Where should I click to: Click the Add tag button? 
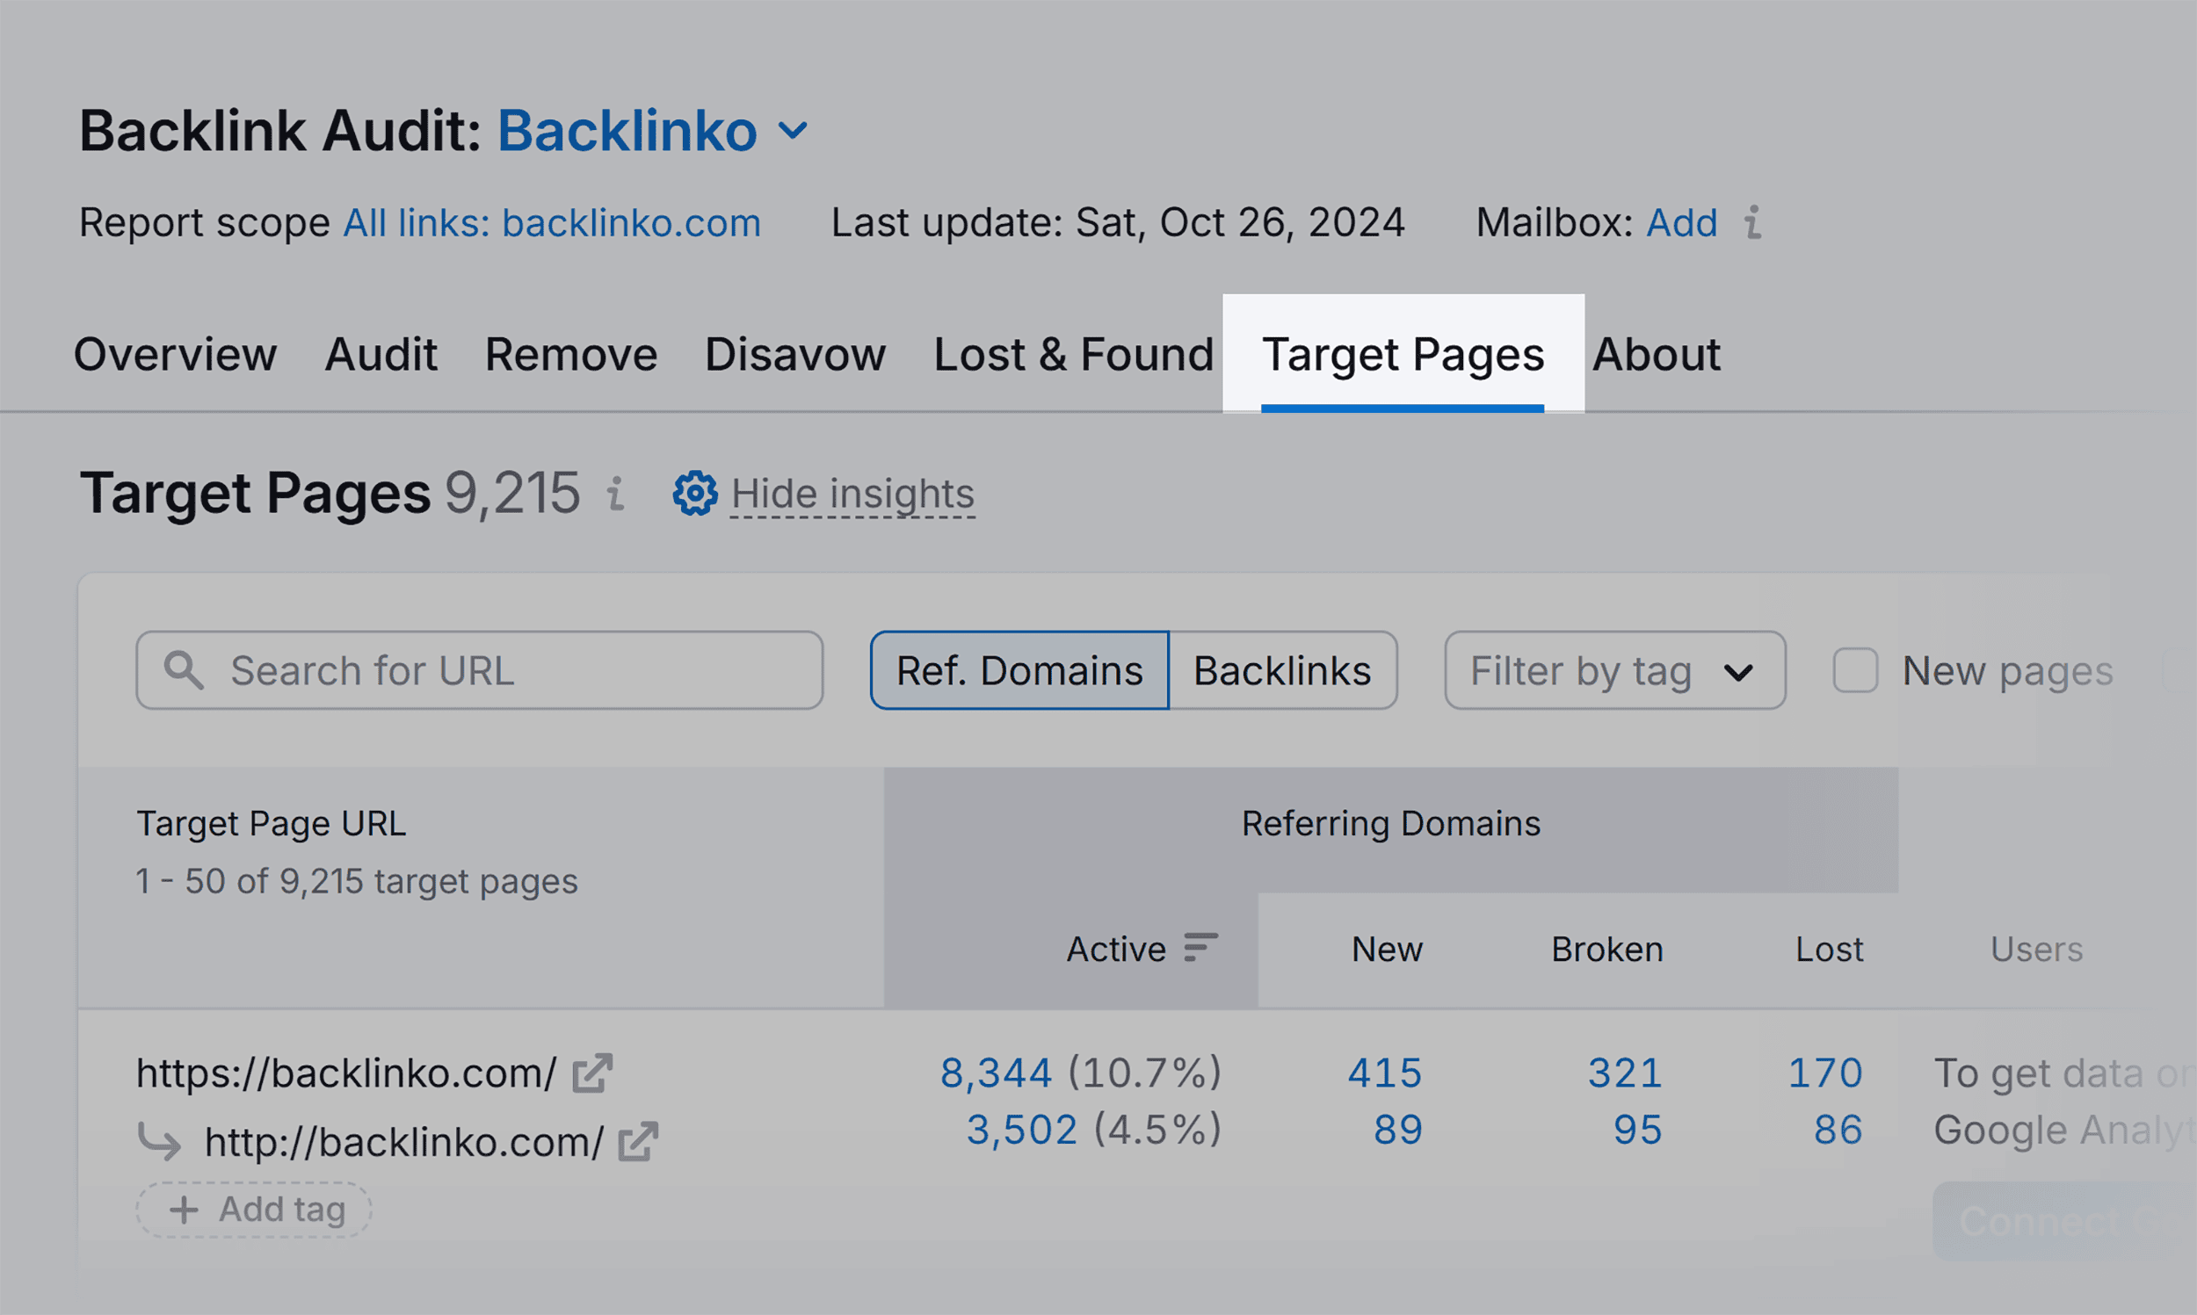pyautogui.click(x=253, y=1210)
